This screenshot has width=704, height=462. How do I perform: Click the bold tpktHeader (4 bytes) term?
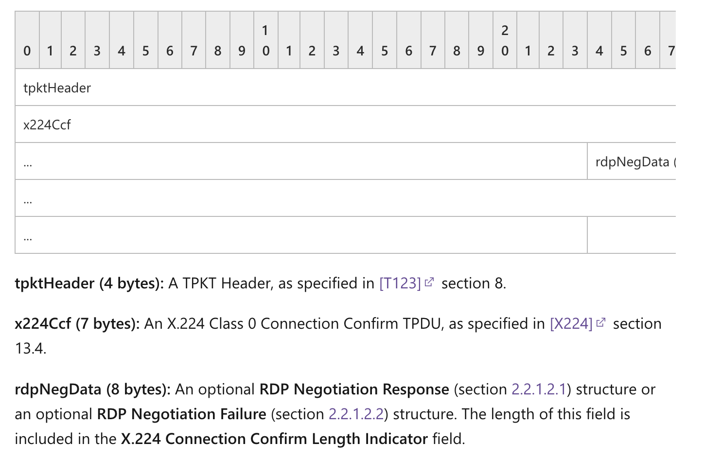pyautogui.click(x=89, y=283)
